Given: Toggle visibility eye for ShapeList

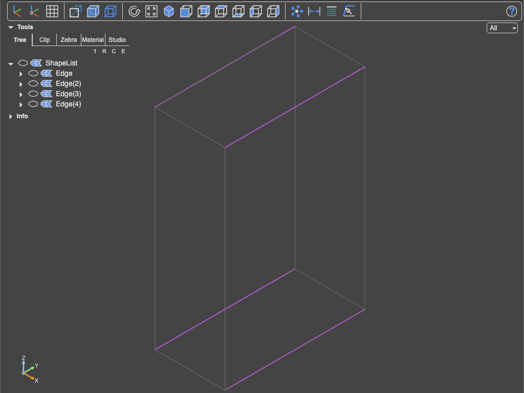Looking at the screenshot, I should [23, 63].
